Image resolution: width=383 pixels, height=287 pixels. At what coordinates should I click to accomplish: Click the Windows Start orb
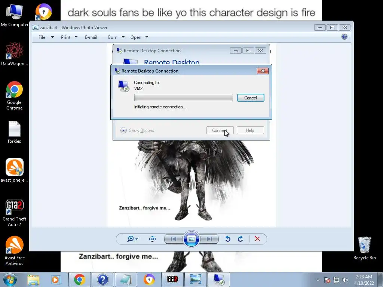(x=10, y=280)
